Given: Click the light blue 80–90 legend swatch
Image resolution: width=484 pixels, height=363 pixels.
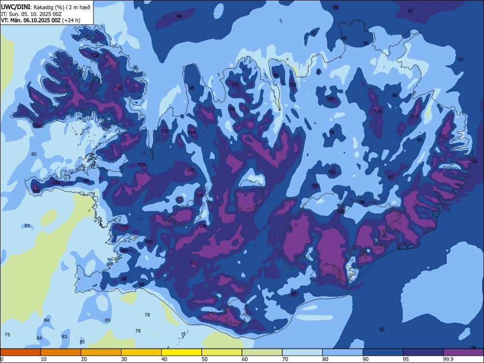Looking at the screenshot, I should [343, 352].
